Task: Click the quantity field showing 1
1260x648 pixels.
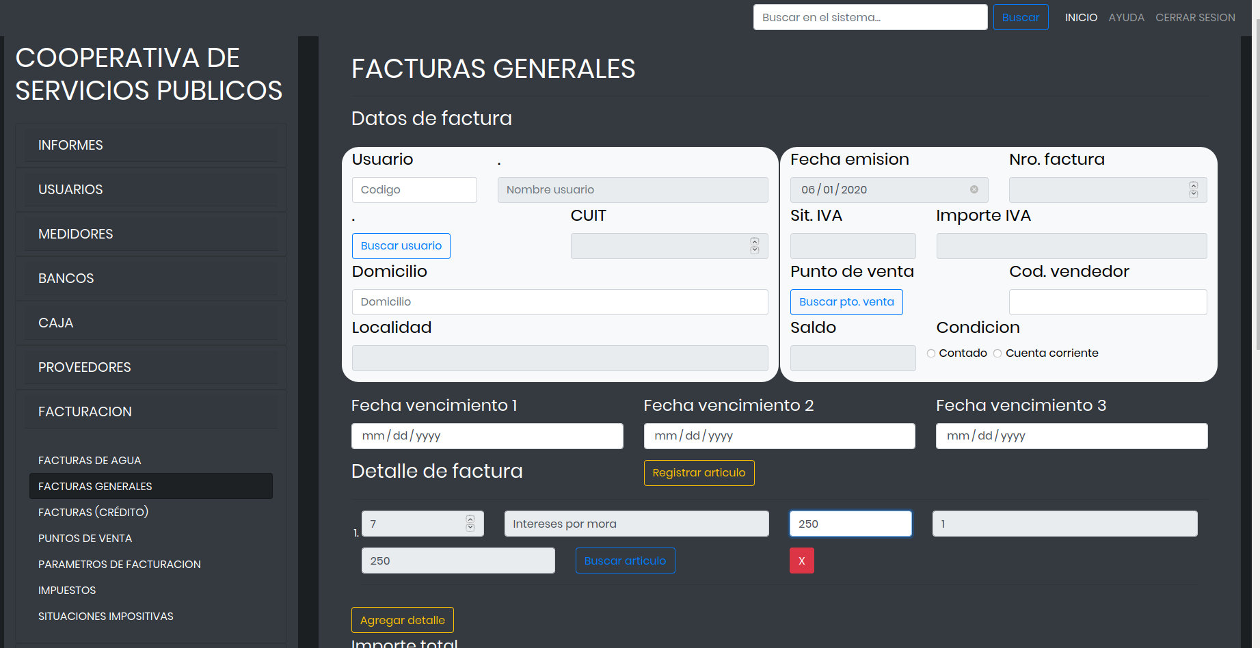Action: (x=1065, y=524)
